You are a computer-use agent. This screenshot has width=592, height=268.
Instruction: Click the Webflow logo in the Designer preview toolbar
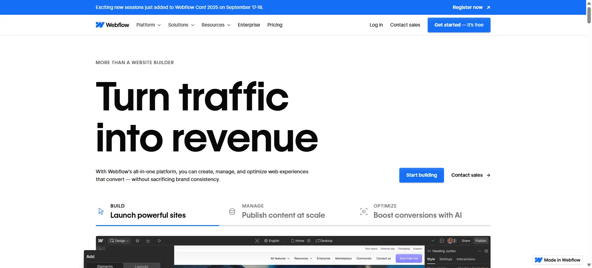[101, 241]
